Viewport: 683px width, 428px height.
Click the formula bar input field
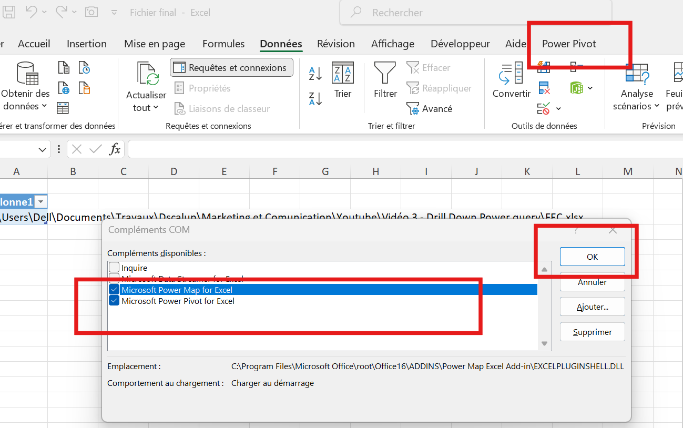pos(405,149)
